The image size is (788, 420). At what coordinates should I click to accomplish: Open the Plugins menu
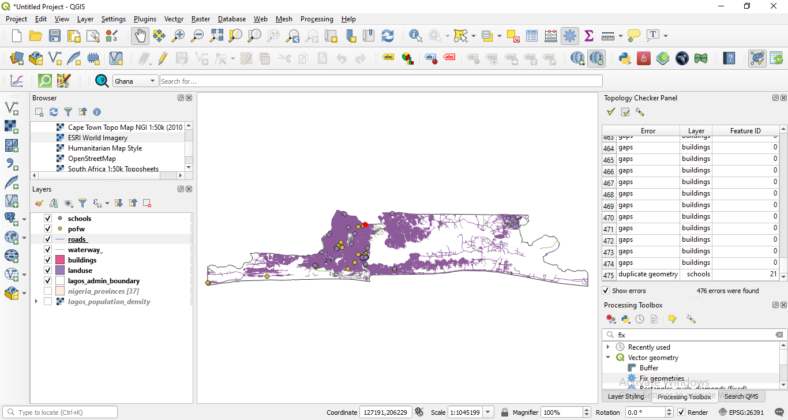click(145, 19)
